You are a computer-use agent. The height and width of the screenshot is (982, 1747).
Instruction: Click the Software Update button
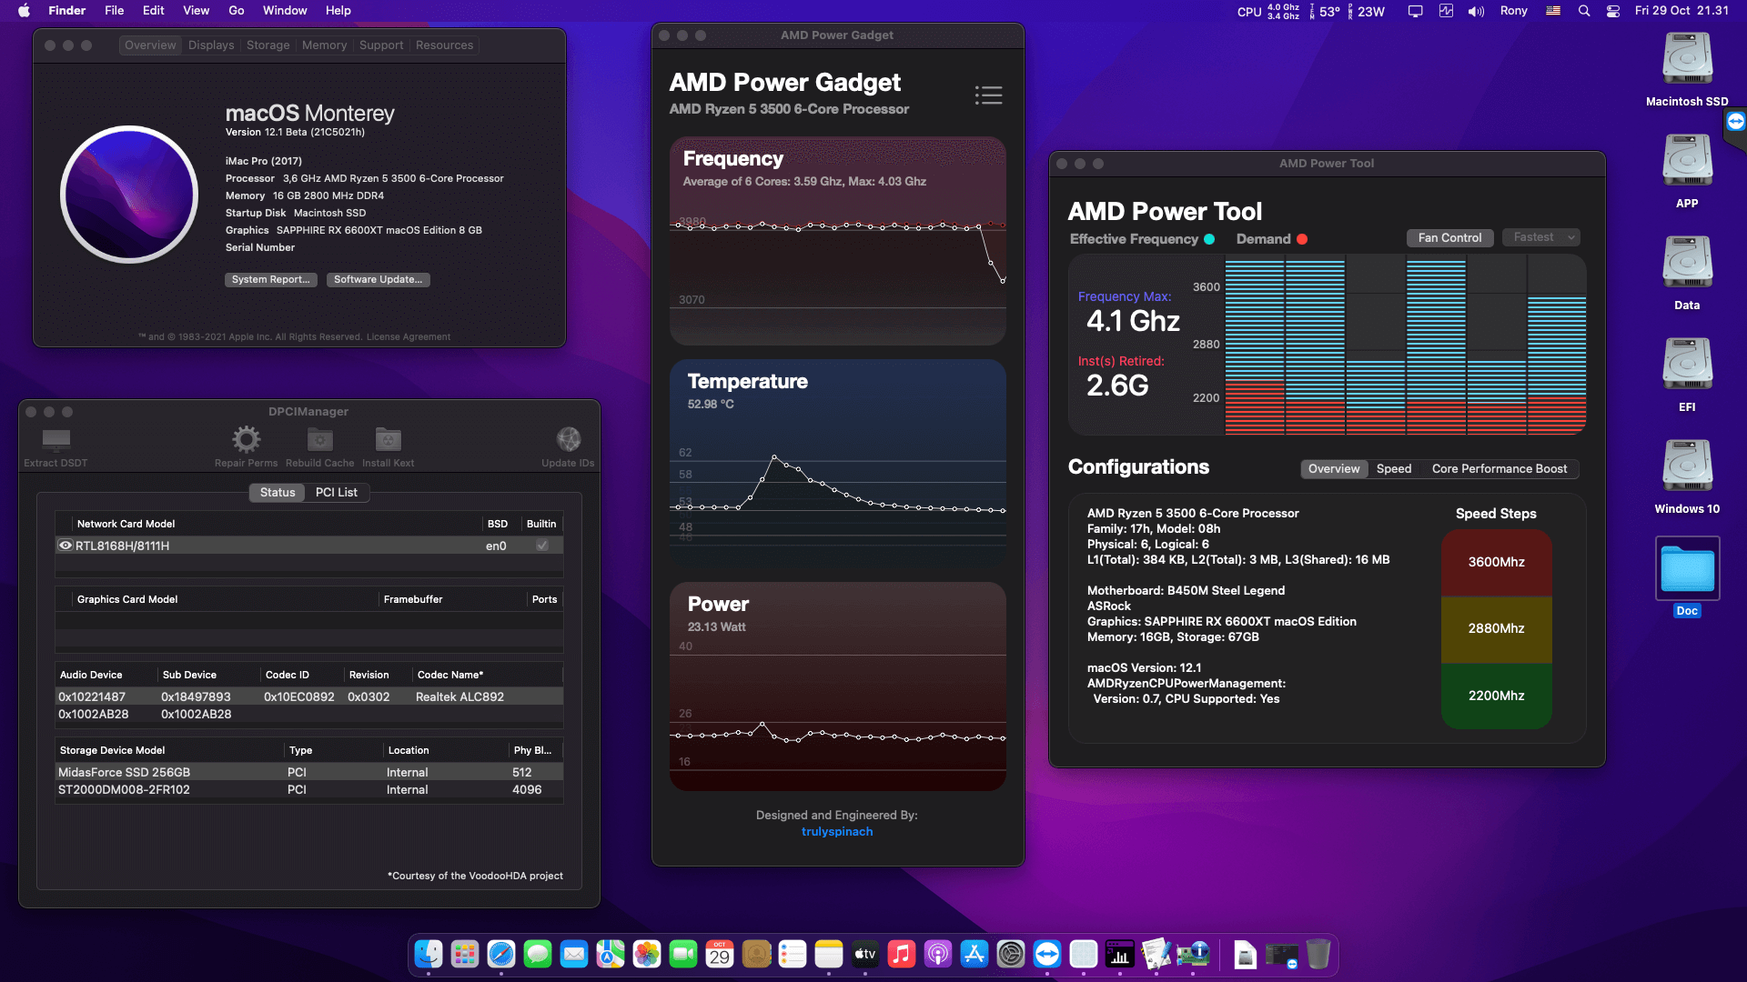pyautogui.click(x=378, y=280)
